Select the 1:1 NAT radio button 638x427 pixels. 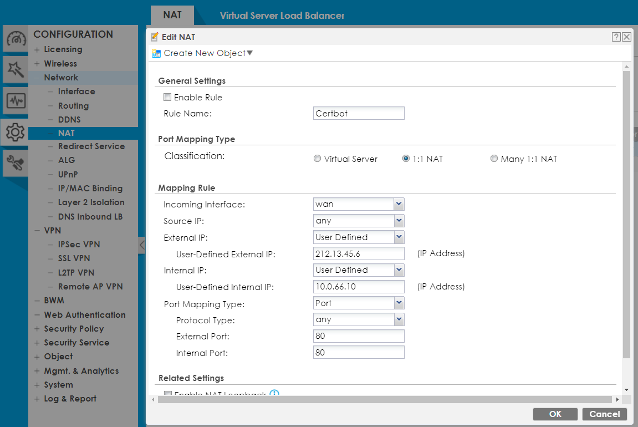(x=406, y=159)
